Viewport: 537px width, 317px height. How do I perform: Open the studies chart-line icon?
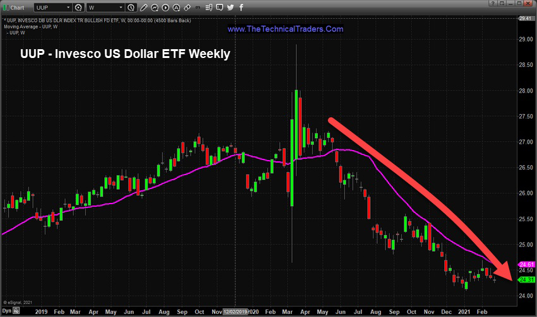click(155, 8)
